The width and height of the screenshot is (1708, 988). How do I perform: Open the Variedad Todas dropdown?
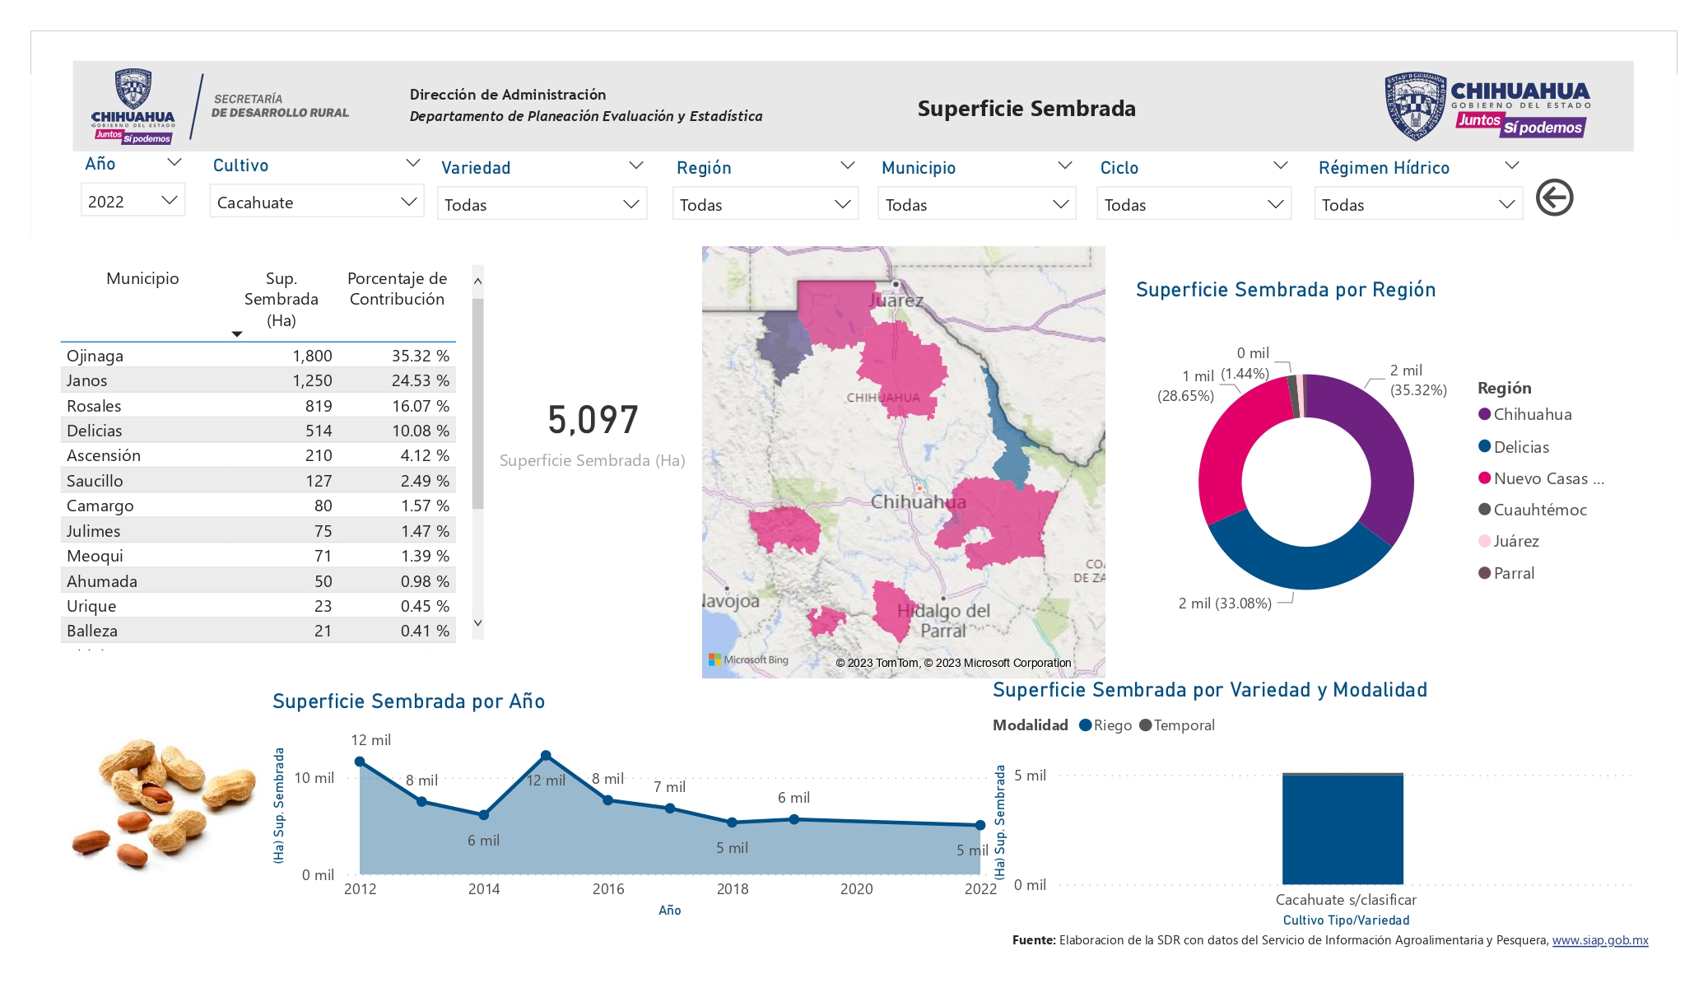542,204
